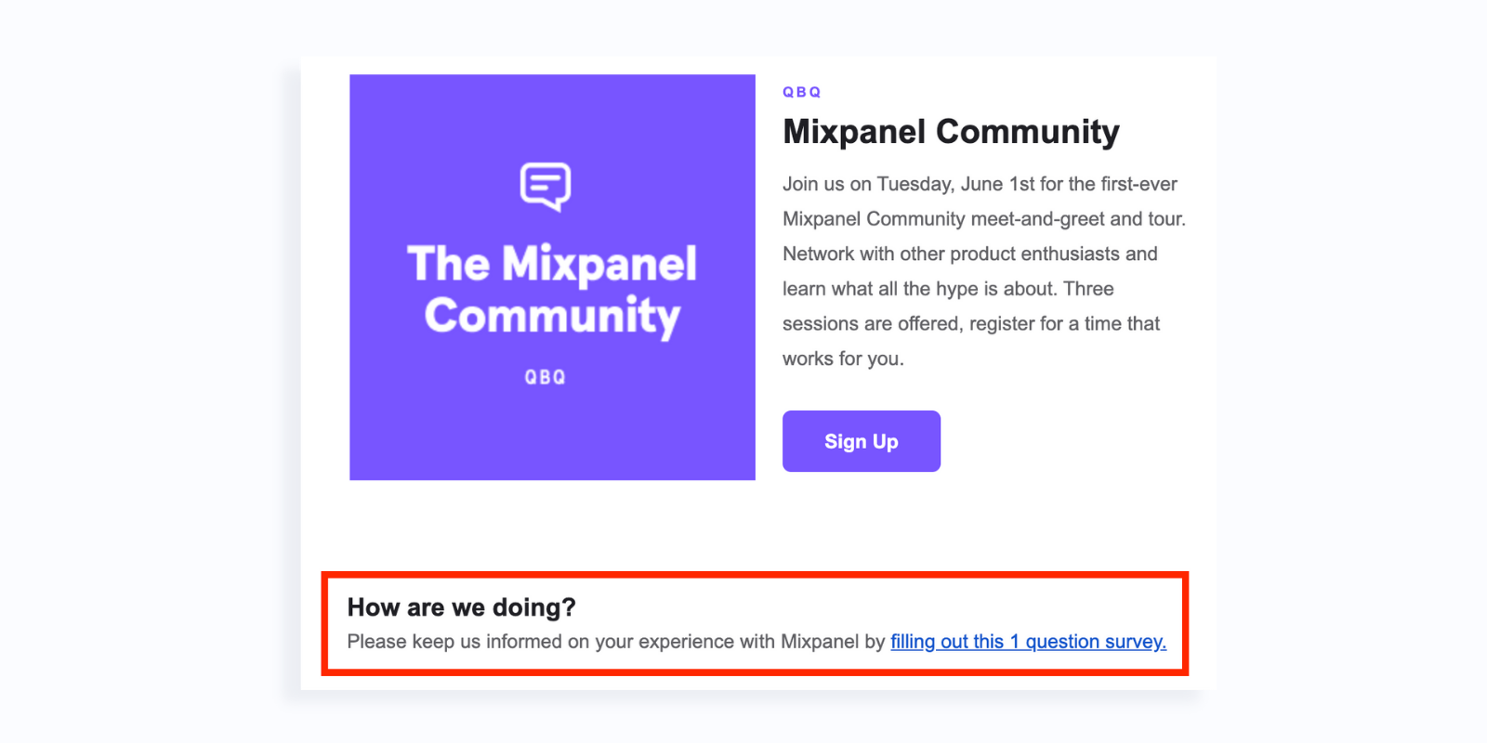This screenshot has width=1487, height=743.
Task: Click the 'Sign Up' text label
Action: pyautogui.click(x=861, y=442)
